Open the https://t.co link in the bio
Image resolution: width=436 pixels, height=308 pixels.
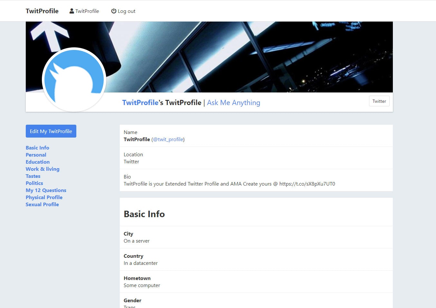[x=307, y=184]
